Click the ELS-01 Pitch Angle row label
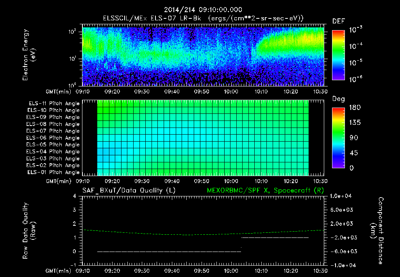Image resolution: width=400 pixels, height=277 pixels. pos(54,172)
